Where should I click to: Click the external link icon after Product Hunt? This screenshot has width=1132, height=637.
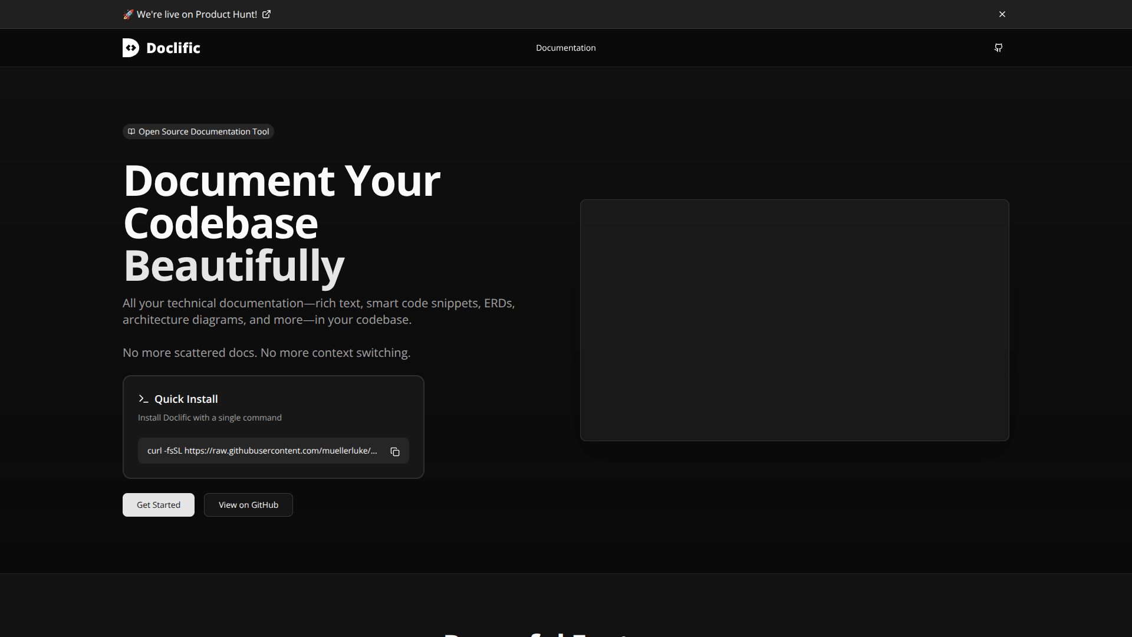(x=266, y=14)
